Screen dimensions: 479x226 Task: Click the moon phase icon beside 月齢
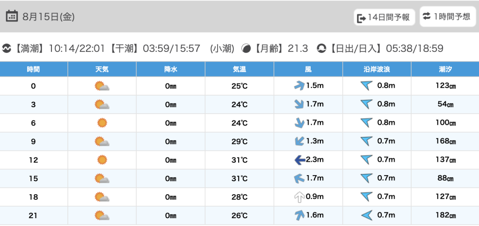pos(246,48)
